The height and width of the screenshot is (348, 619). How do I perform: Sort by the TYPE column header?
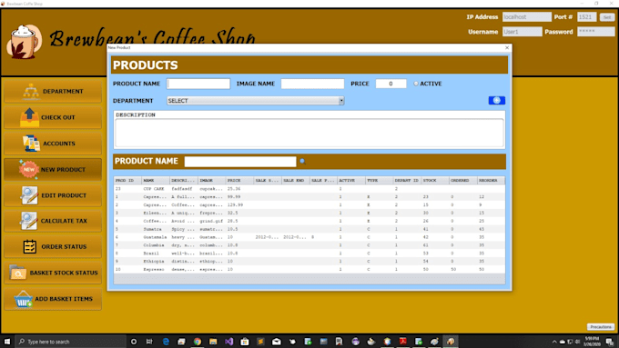(379, 181)
